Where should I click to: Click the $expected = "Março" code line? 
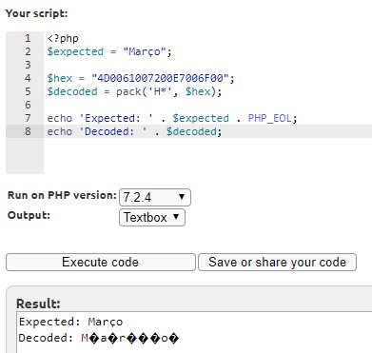click(x=109, y=51)
